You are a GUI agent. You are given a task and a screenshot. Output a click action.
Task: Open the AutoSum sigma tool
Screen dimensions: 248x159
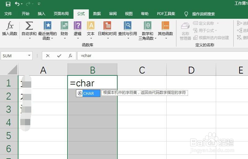[29, 26]
